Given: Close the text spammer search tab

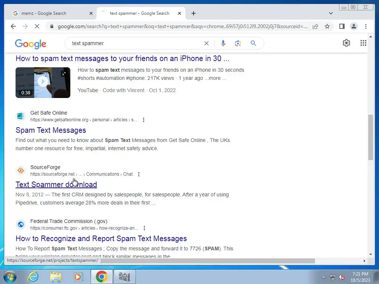Looking at the screenshot, I should click(x=180, y=13).
